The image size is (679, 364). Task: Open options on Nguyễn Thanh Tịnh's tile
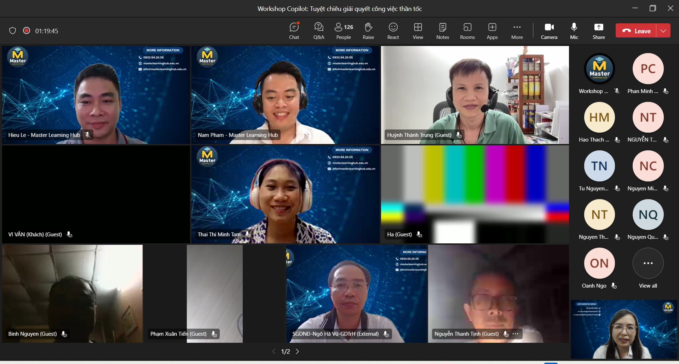pos(515,334)
